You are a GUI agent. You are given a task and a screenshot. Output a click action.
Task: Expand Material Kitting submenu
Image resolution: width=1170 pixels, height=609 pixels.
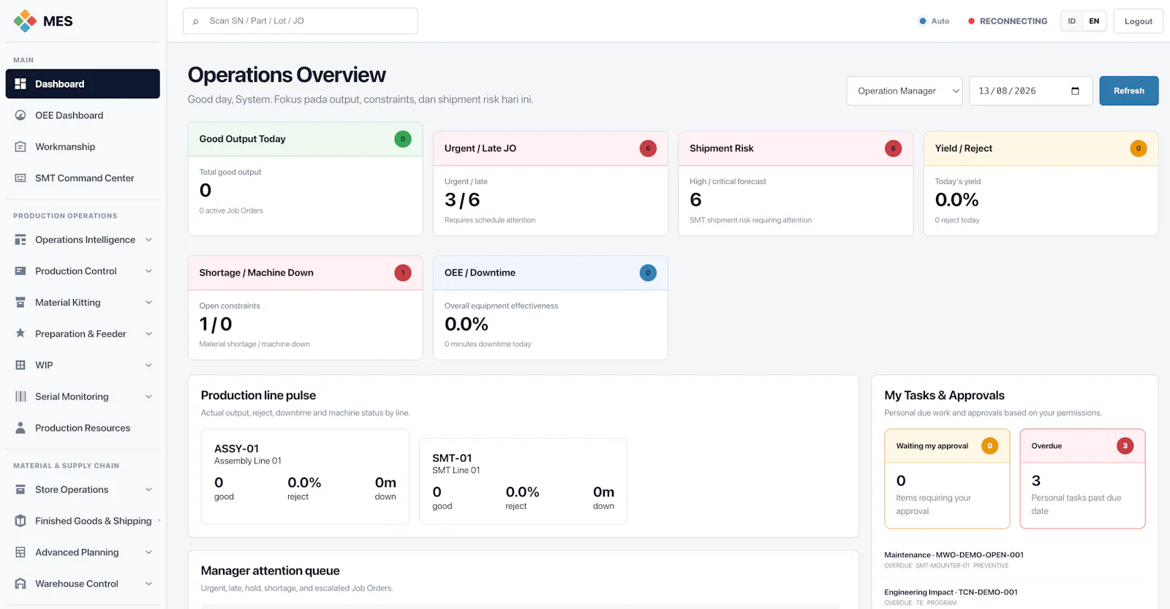(x=148, y=303)
